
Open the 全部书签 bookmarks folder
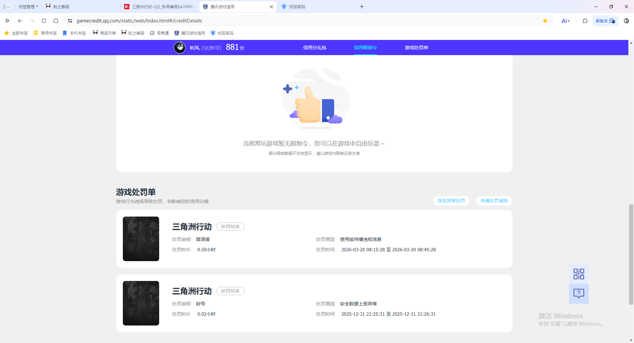click(x=16, y=33)
